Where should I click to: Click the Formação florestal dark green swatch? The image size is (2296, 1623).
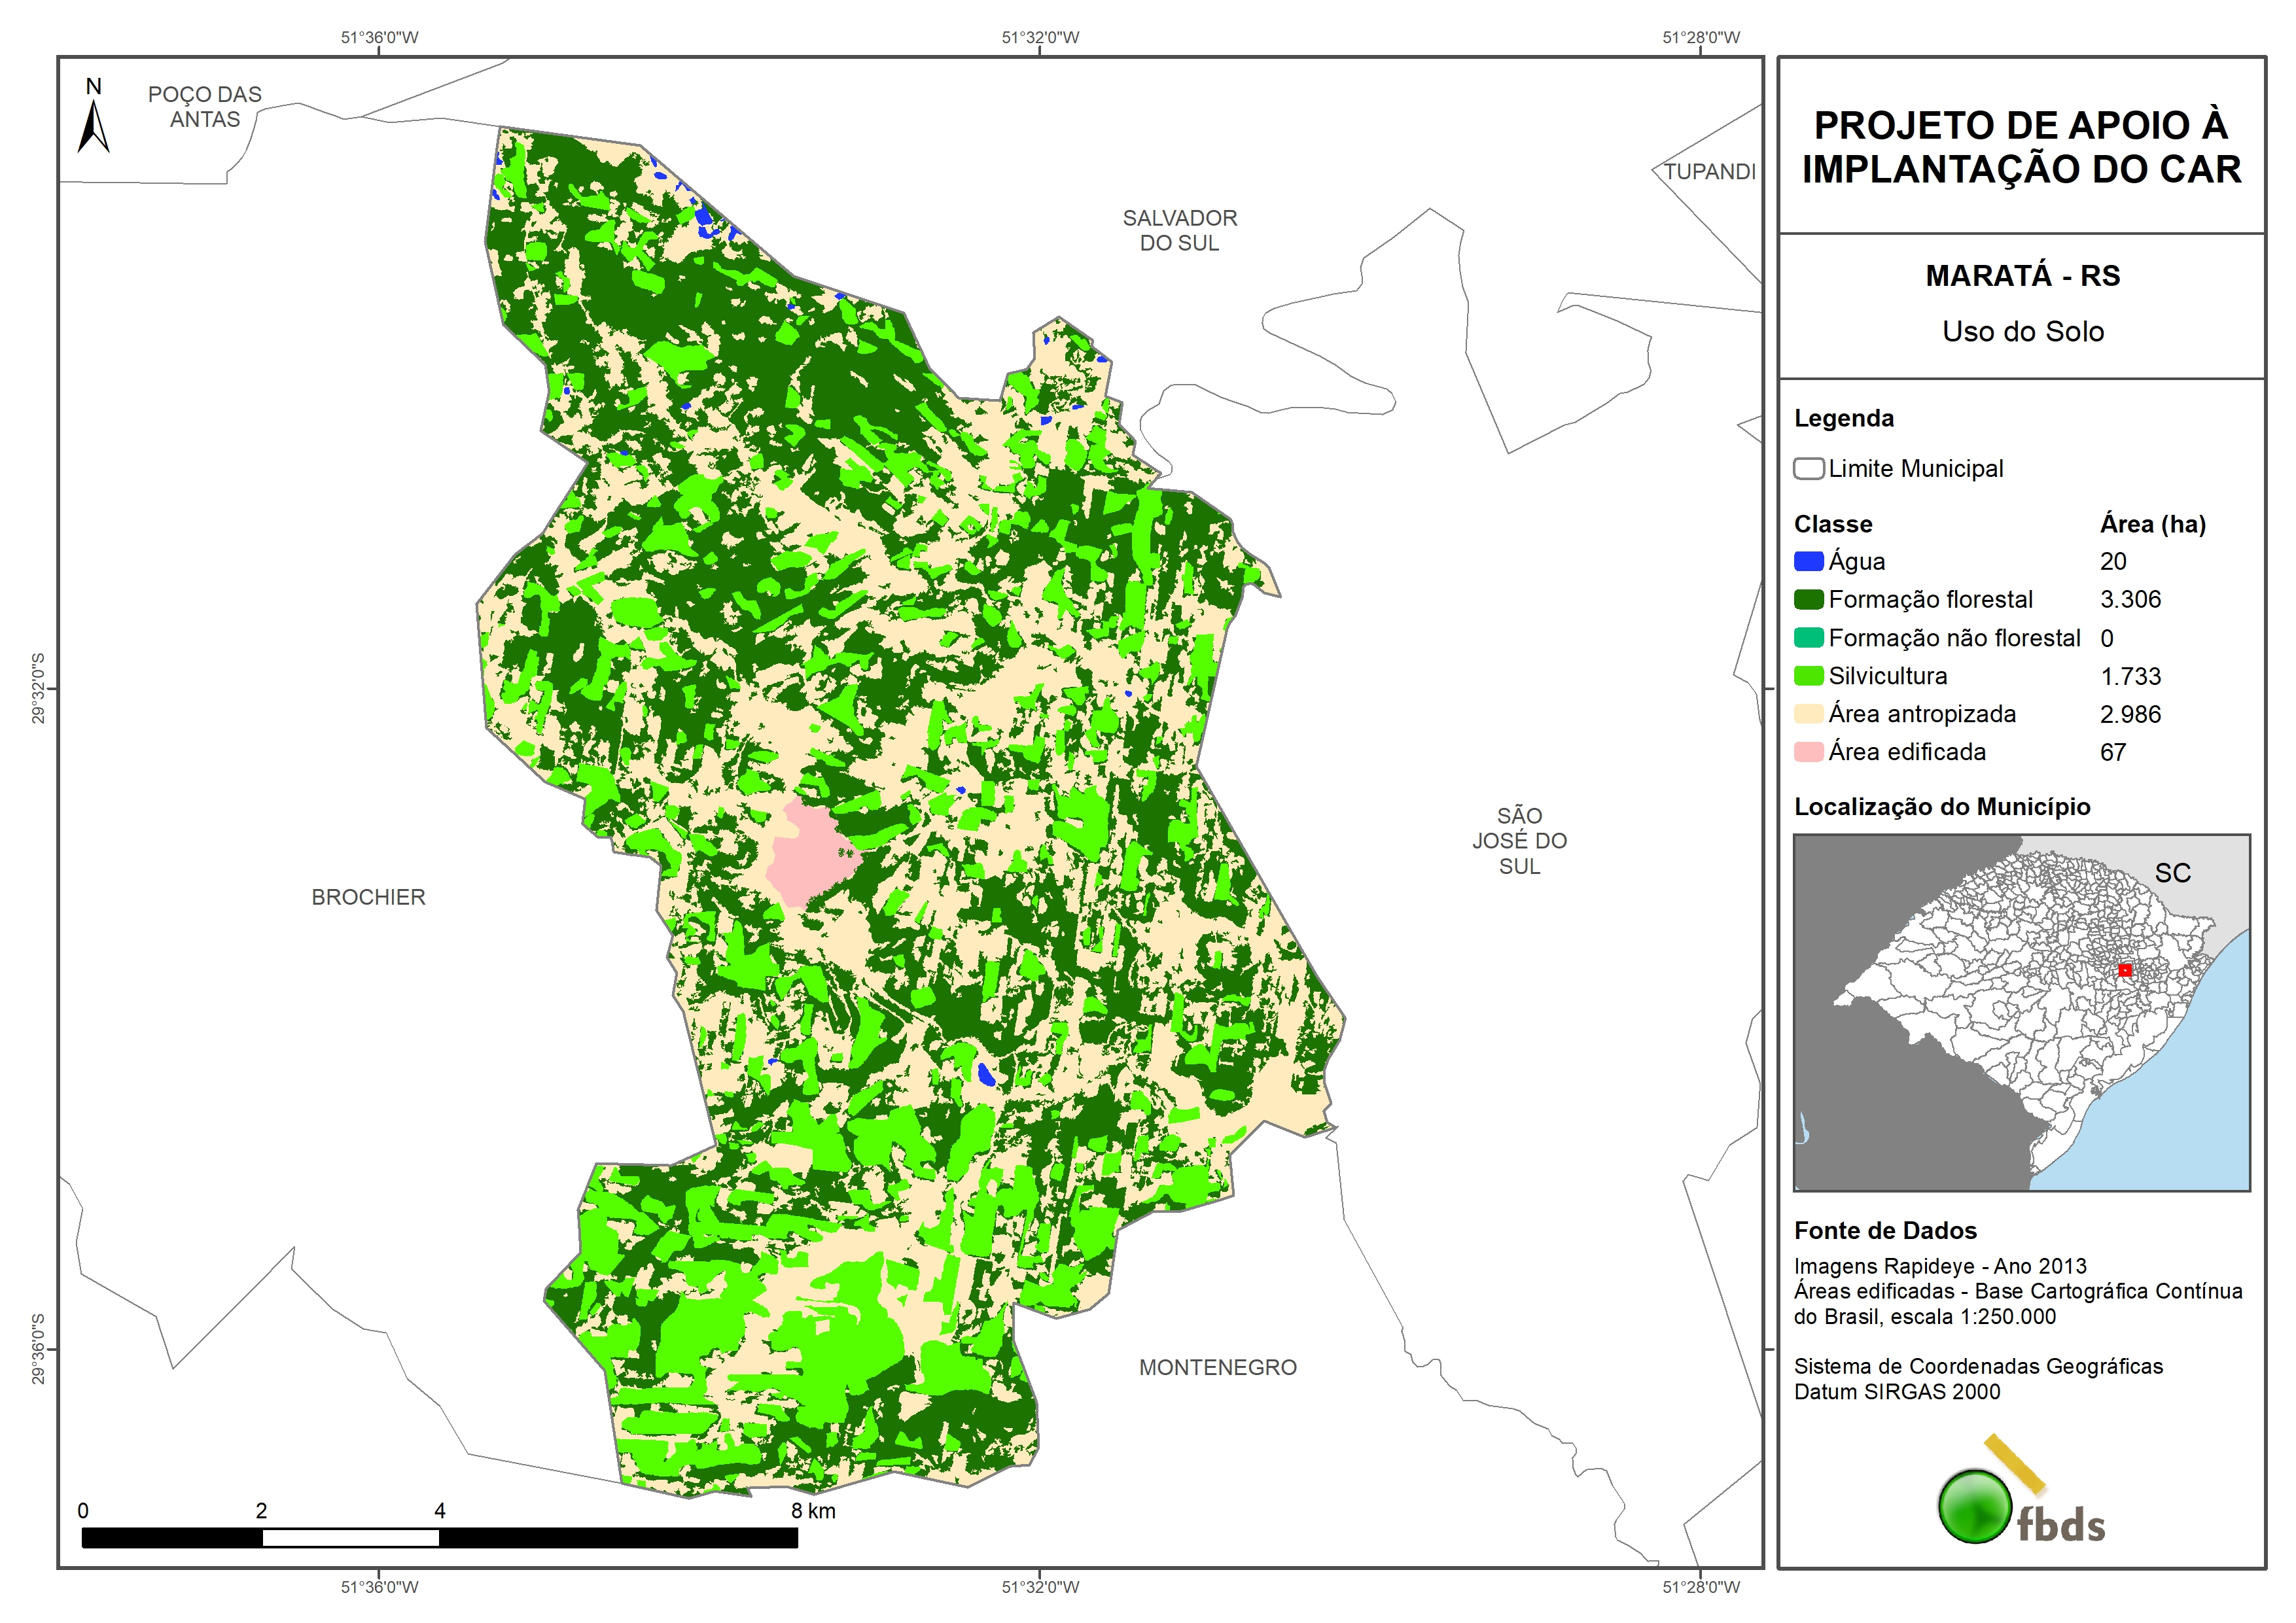click(1808, 599)
